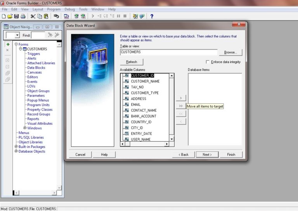Click the Copy toolbar icon
The width and height of the screenshot is (298, 211).
pos(40,16)
